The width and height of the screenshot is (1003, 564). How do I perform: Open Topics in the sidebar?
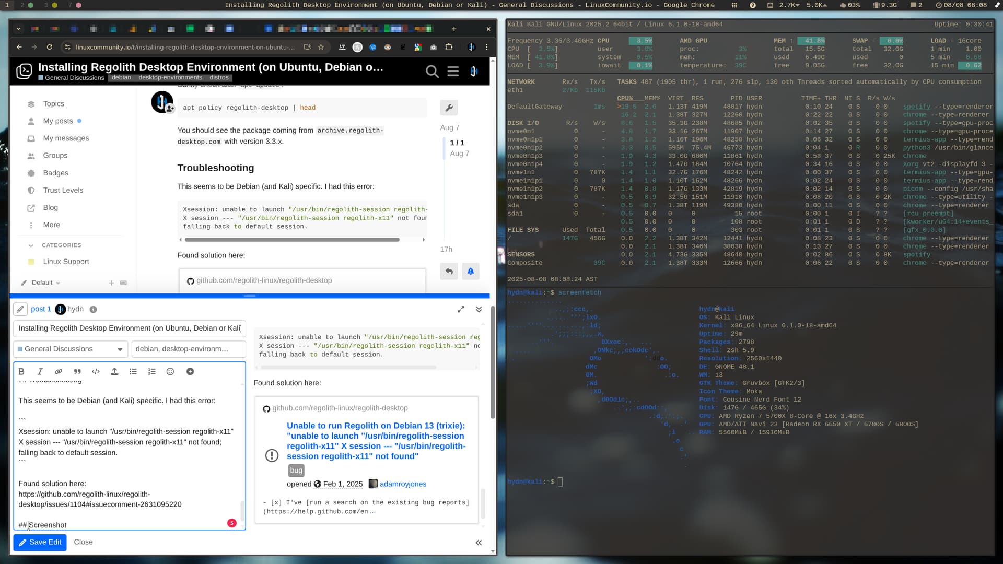pyautogui.click(x=53, y=103)
